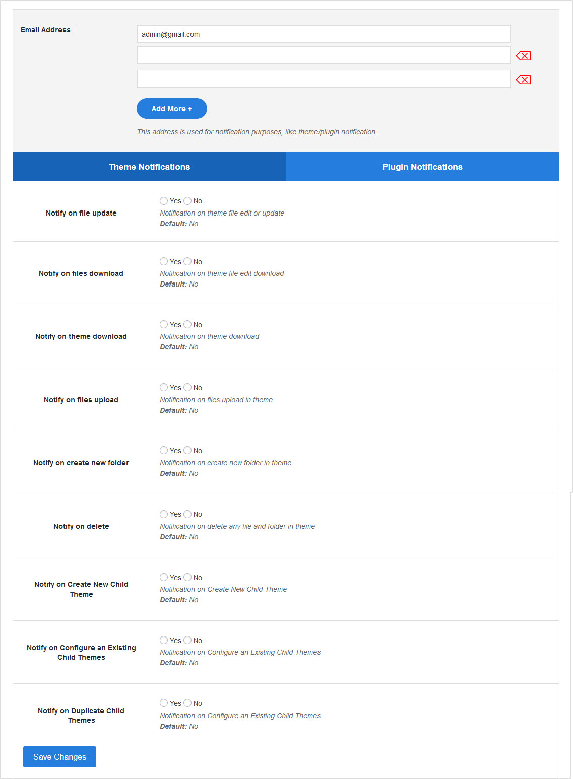This screenshot has width=573, height=779.
Task: Set Notify on Duplicate Child Themes to No
Action: tap(187, 703)
